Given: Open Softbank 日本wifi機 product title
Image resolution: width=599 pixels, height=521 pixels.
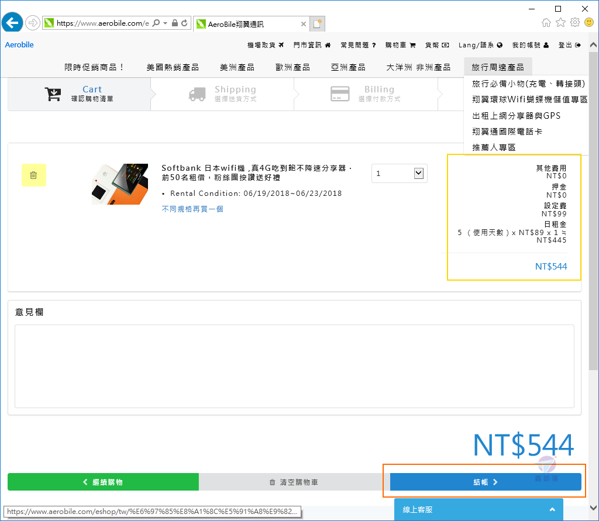Looking at the screenshot, I should click(257, 172).
